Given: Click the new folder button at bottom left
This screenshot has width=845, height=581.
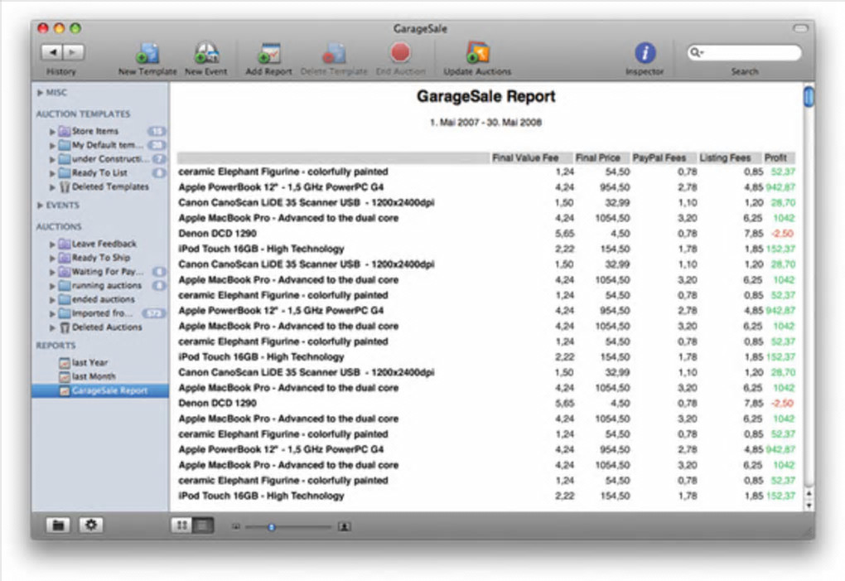Looking at the screenshot, I should coord(57,525).
